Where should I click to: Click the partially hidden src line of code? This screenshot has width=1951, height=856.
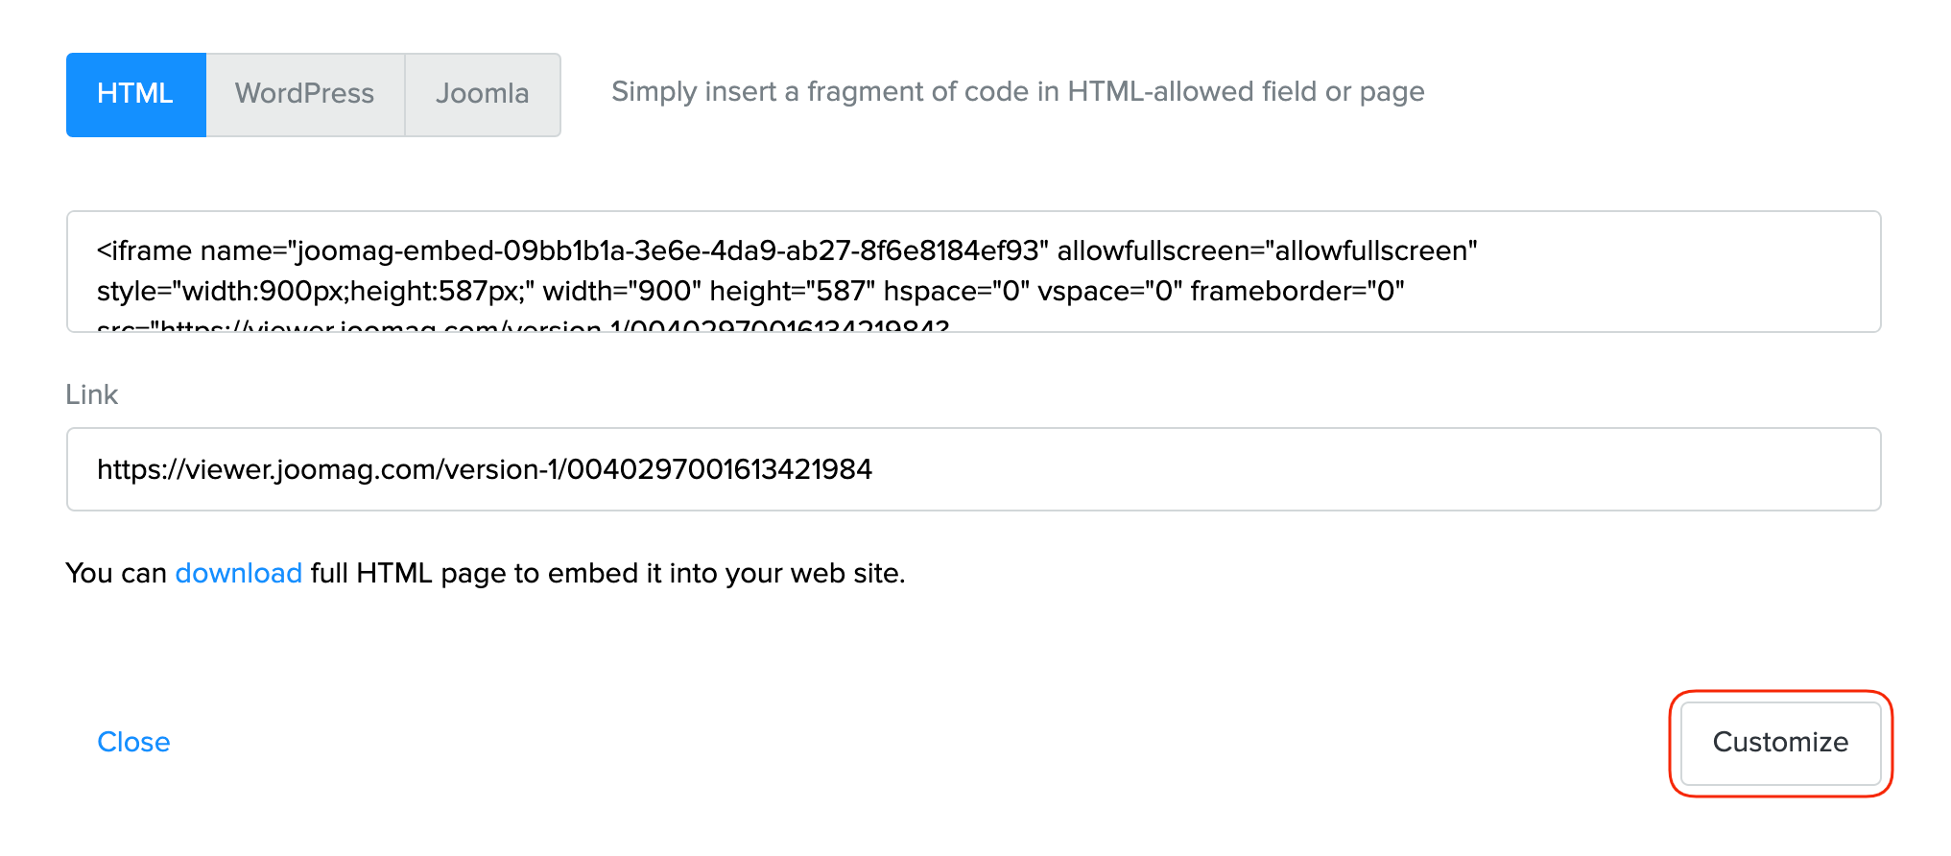coord(523,326)
